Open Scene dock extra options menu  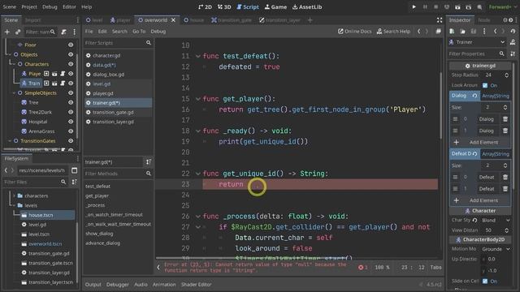coord(74,32)
